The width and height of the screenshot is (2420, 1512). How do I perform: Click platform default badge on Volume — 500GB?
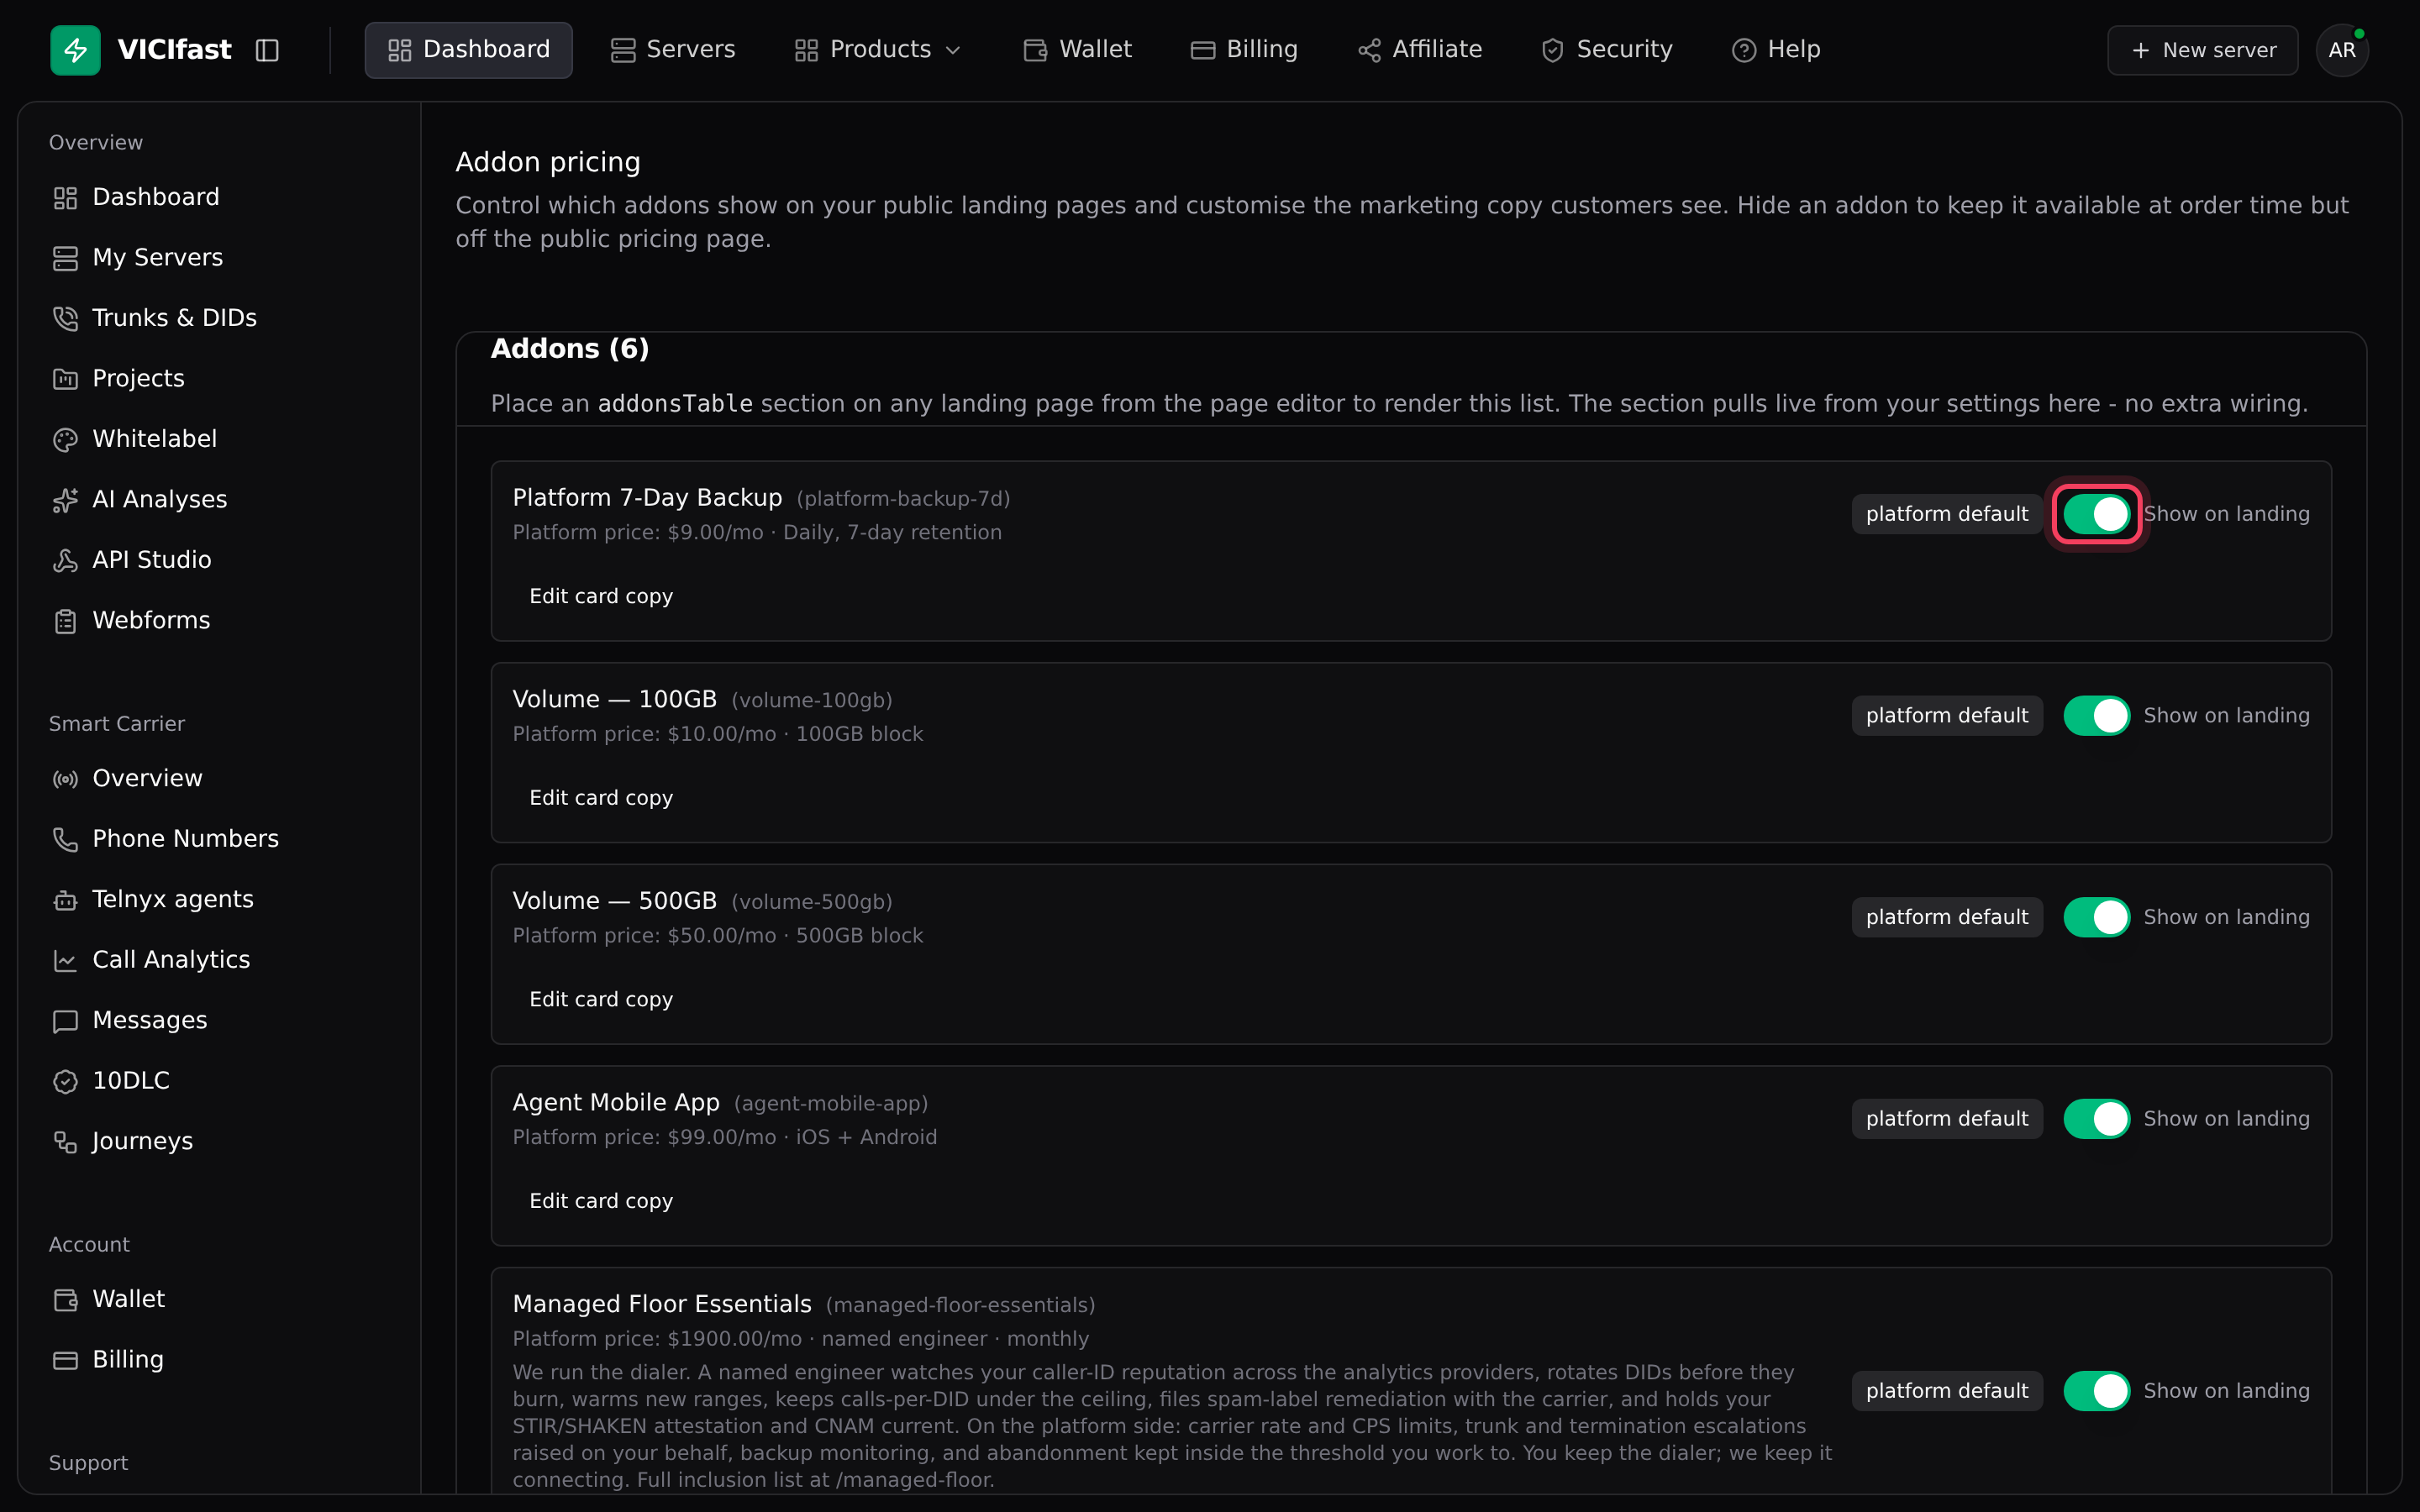pos(1946,917)
